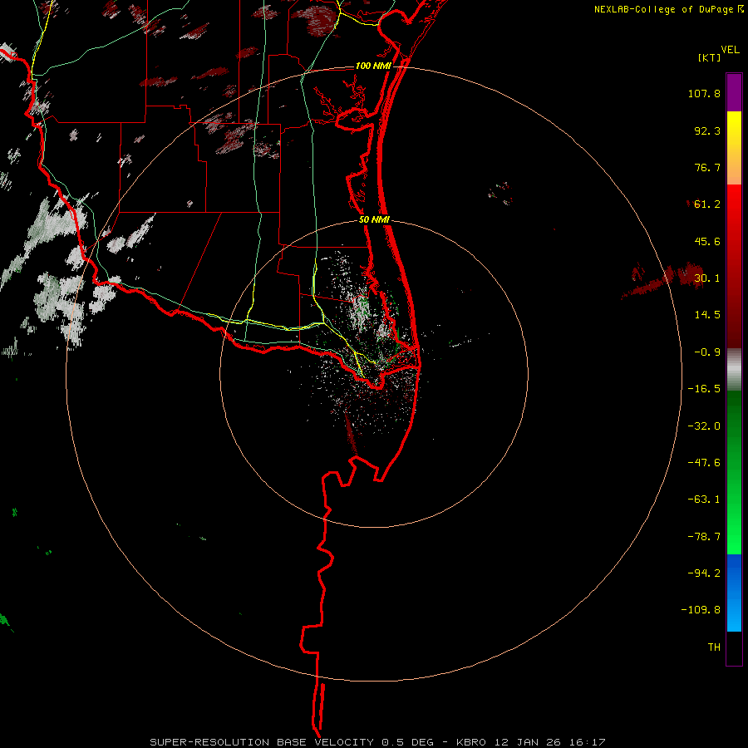Screen dimensions: 748x748
Task: Pick the purple band of the velocity scale
Action: point(734,92)
